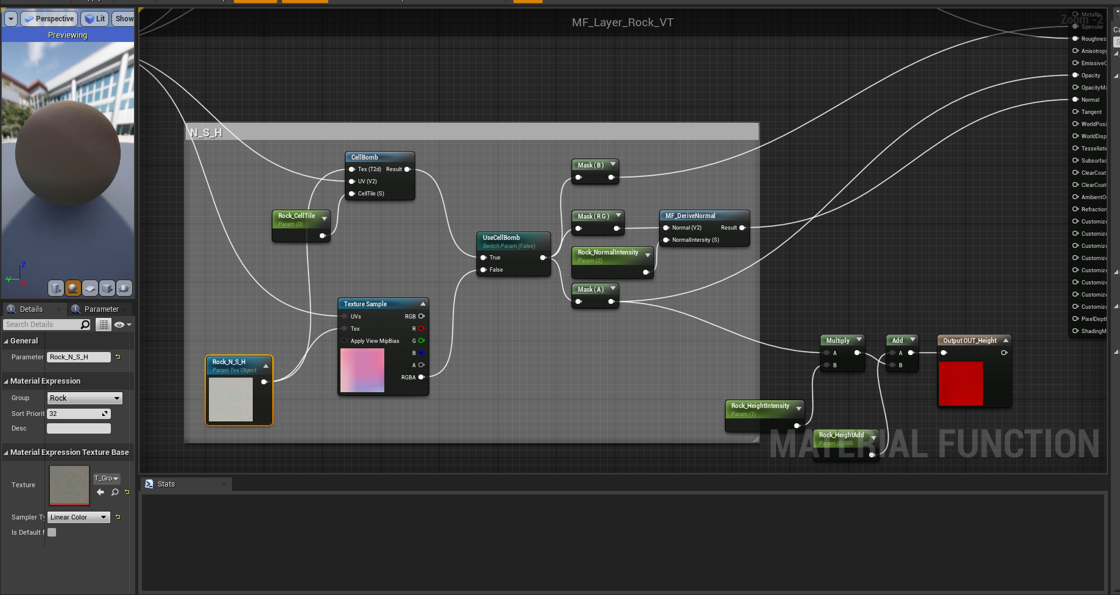The image size is (1120, 595).
Task: Reset Sampler Type to default value
Action: [x=118, y=517]
